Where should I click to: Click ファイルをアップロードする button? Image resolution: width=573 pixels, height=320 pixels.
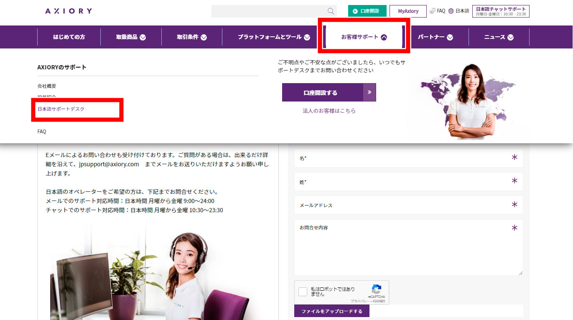tap(332, 311)
